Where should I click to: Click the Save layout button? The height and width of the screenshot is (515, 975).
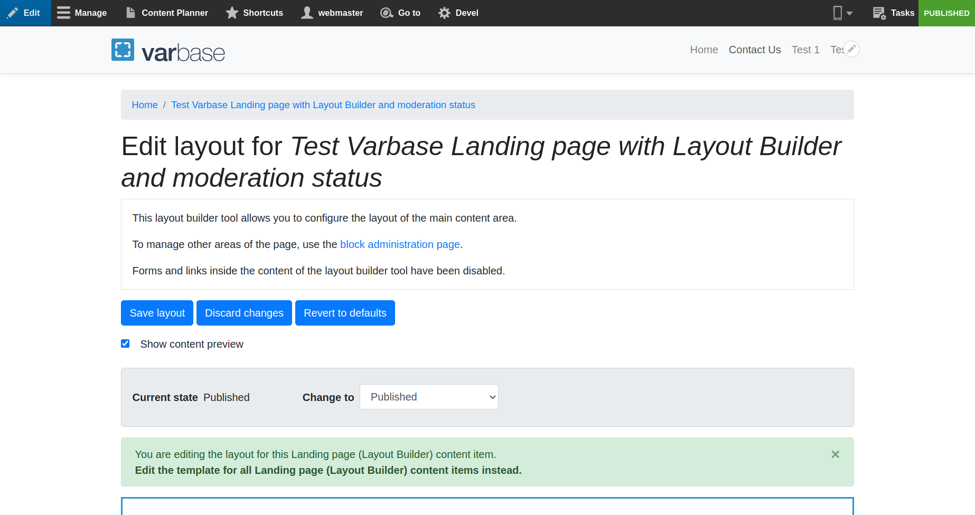coord(157,313)
